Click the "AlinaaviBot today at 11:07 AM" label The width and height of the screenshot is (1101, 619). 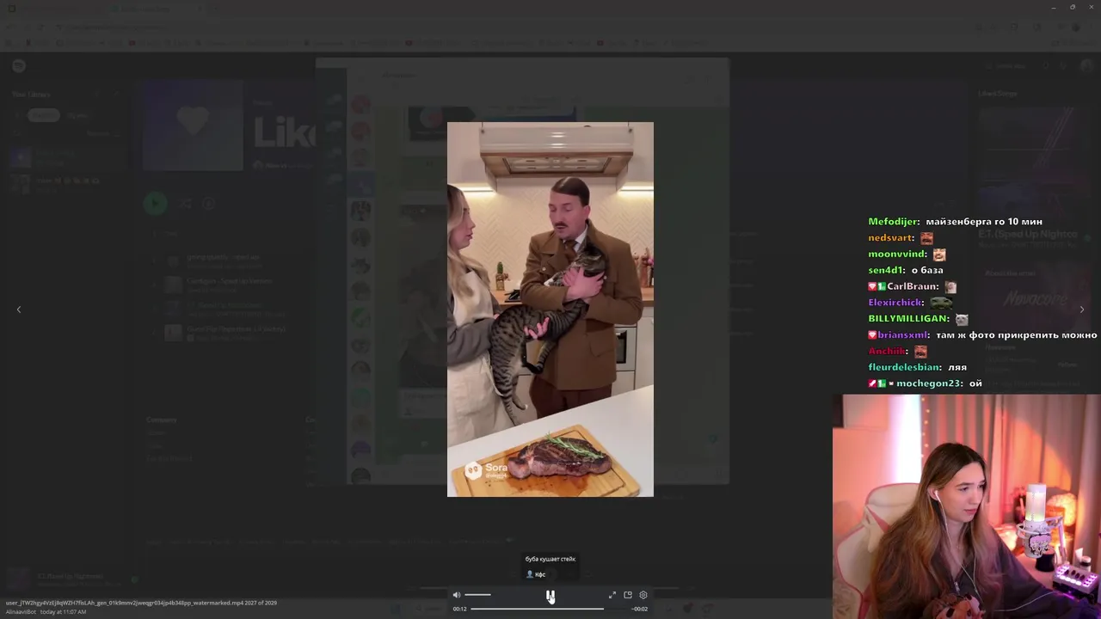click(46, 611)
